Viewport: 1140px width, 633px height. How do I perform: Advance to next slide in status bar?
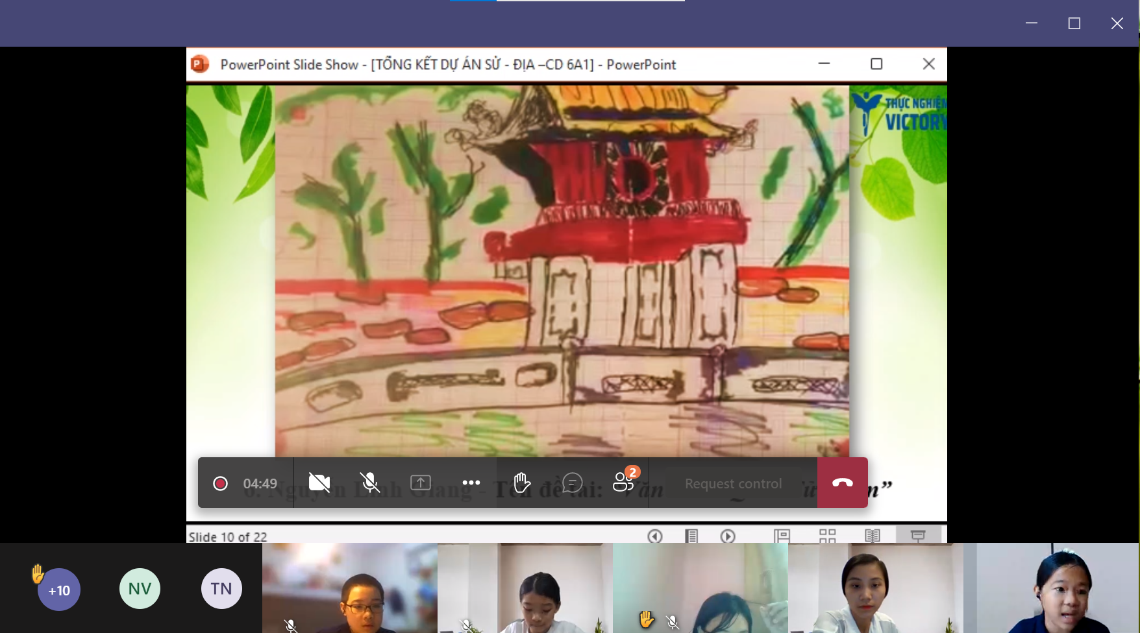tap(728, 536)
